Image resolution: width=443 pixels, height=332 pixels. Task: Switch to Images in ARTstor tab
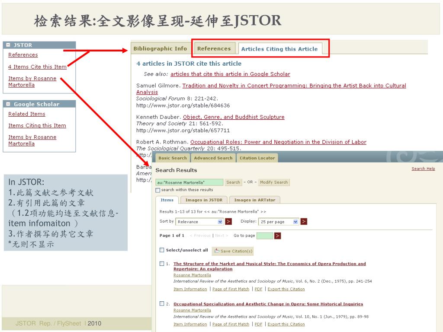pyautogui.click(x=254, y=200)
